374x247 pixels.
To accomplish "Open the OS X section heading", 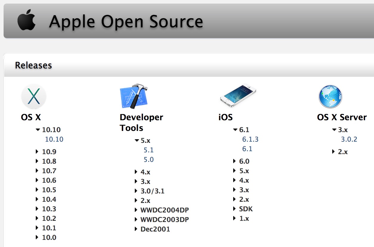I will (31, 117).
